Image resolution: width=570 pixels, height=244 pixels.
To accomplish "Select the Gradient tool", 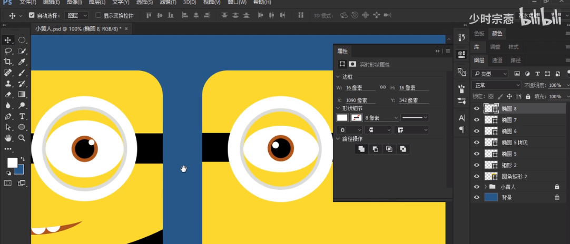I will tap(22, 95).
